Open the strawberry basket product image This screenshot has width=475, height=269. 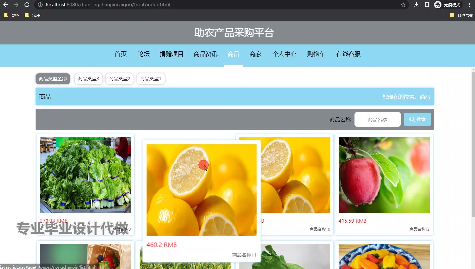point(85,256)
